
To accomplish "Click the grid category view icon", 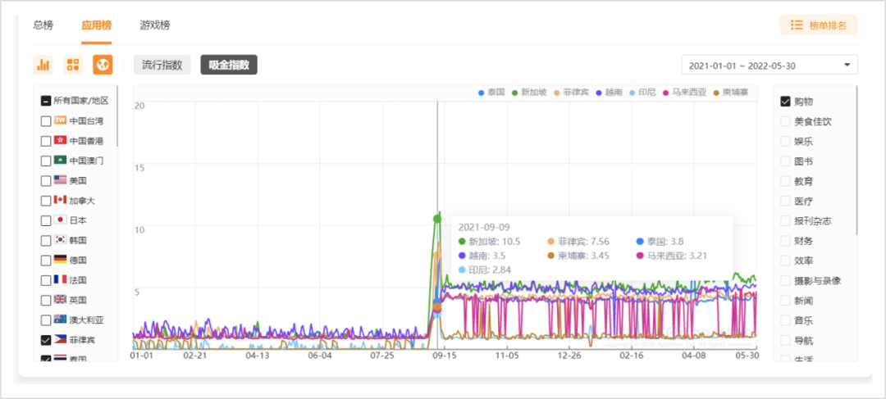I will point(73,65).
